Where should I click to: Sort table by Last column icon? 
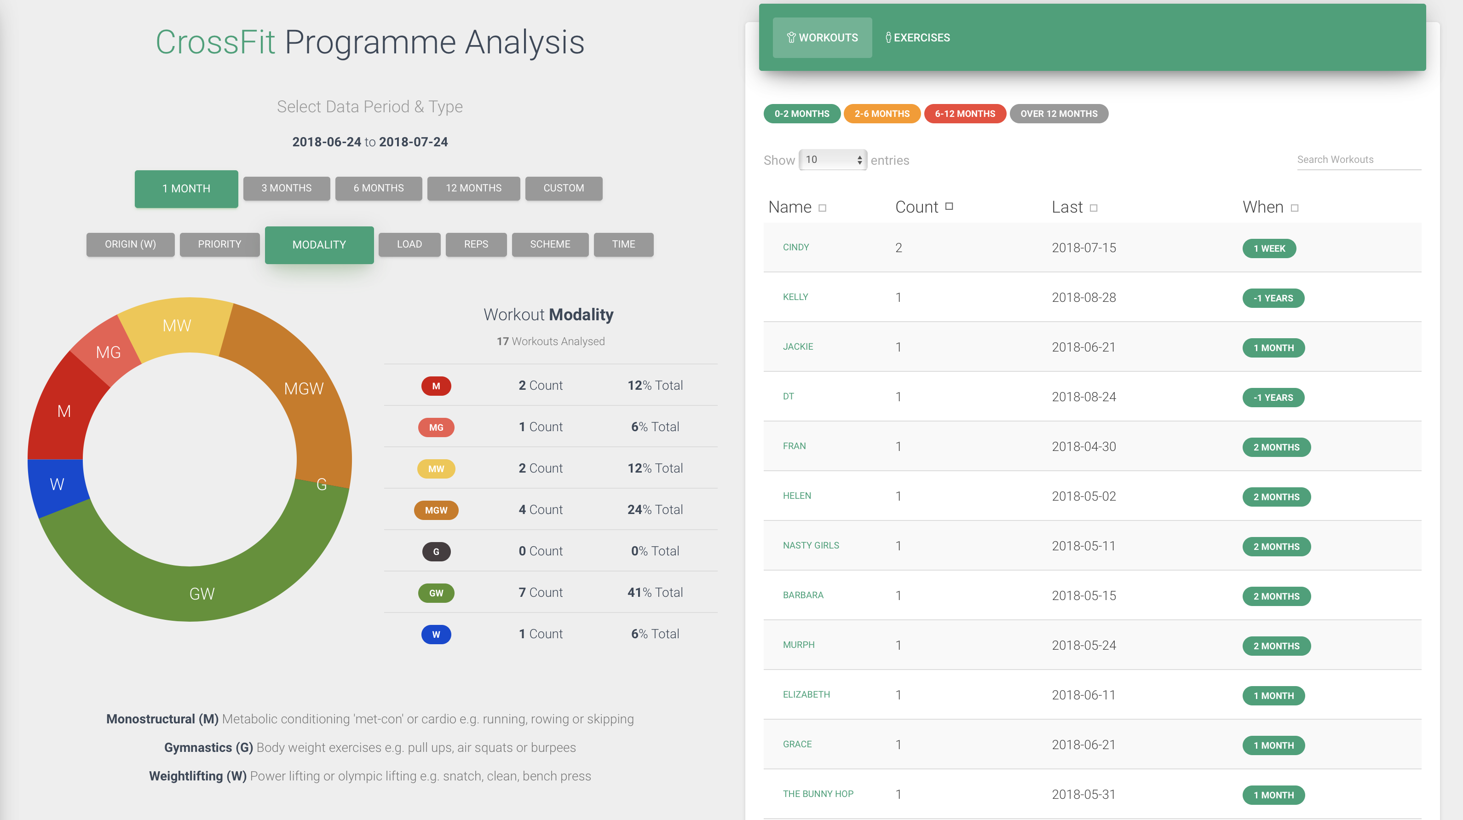(1093, 208)
